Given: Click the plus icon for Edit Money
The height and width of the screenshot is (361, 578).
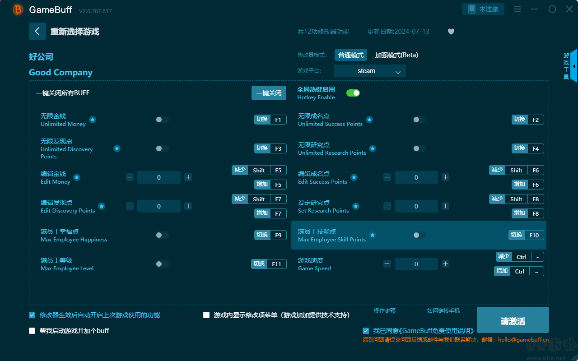Looking at the screenshot, I should click(188, 177).
